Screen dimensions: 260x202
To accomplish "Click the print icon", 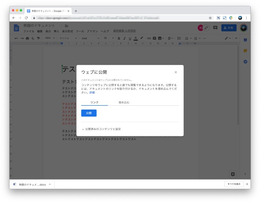I will 27,38.
